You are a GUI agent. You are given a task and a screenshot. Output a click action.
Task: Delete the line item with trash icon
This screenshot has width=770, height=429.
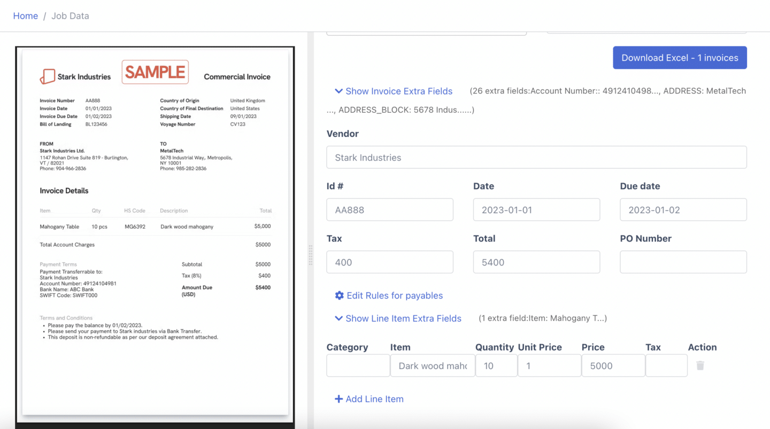[x=700, y=366]
